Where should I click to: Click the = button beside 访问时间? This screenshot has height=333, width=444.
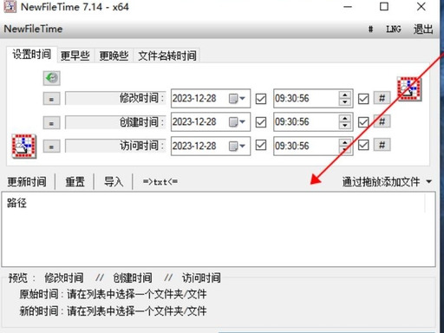point(52,147)
